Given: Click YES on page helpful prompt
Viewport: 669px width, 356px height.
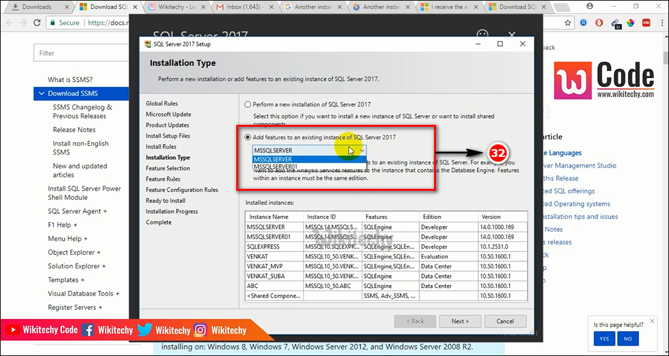Looking at the screenshot, I should click(x=604, y=339).
